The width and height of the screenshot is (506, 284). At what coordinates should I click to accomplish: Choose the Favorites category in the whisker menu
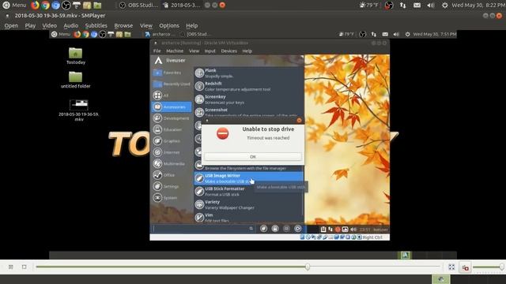click(172, 73)
